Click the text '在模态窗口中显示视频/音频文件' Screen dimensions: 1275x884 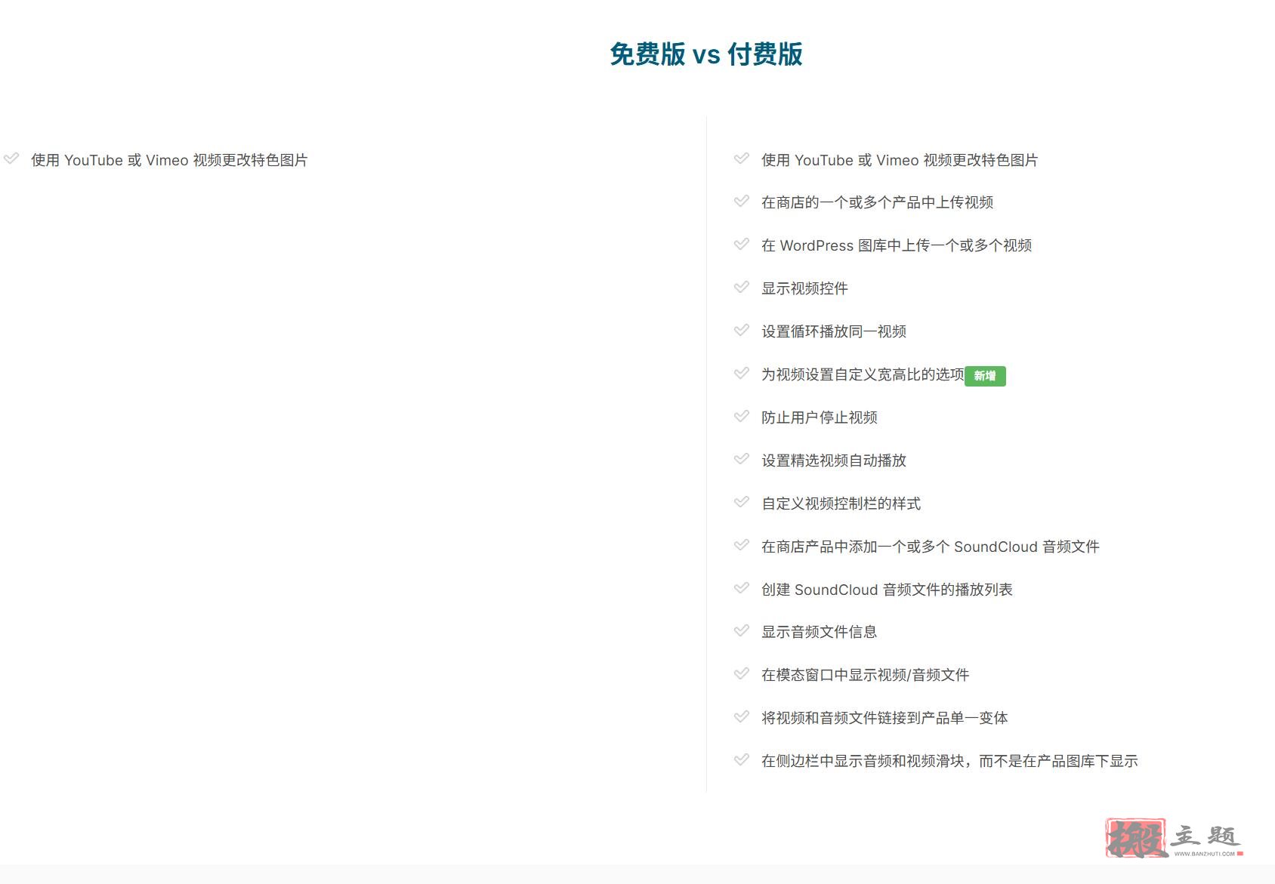pos(865,675)
